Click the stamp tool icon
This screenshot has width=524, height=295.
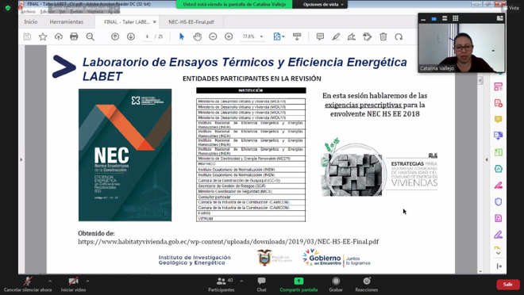368,36
